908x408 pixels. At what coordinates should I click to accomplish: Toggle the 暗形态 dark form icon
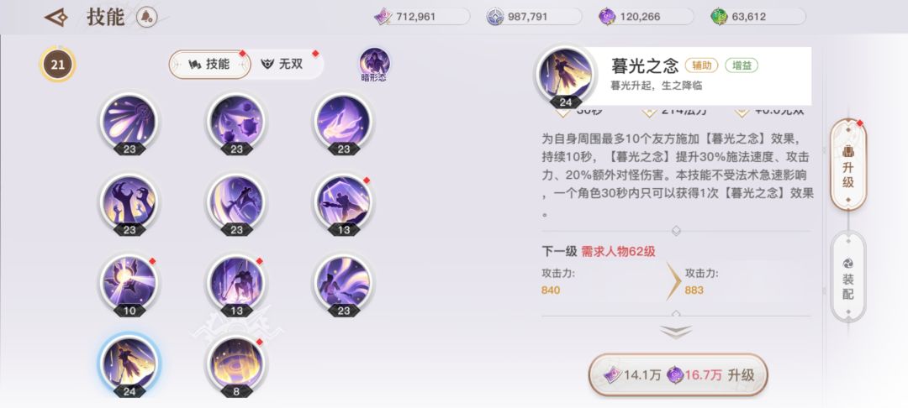tap(374, 64)
